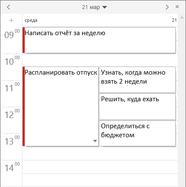
Task: Select the 13:00 hour label
Action: click(12, 140)
